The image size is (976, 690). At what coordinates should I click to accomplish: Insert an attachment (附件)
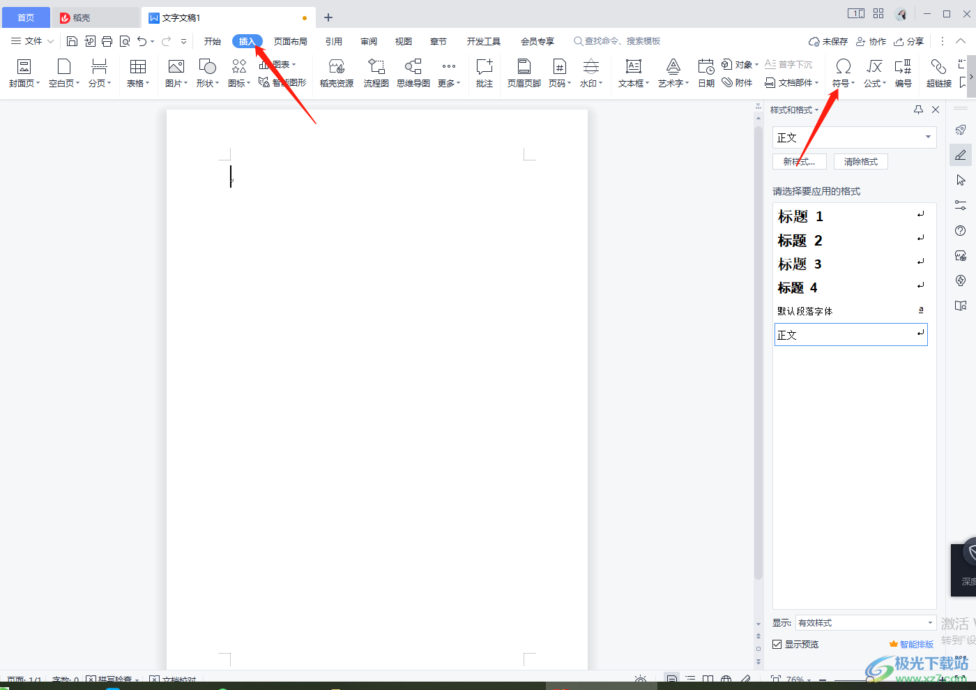coord(738,82)
